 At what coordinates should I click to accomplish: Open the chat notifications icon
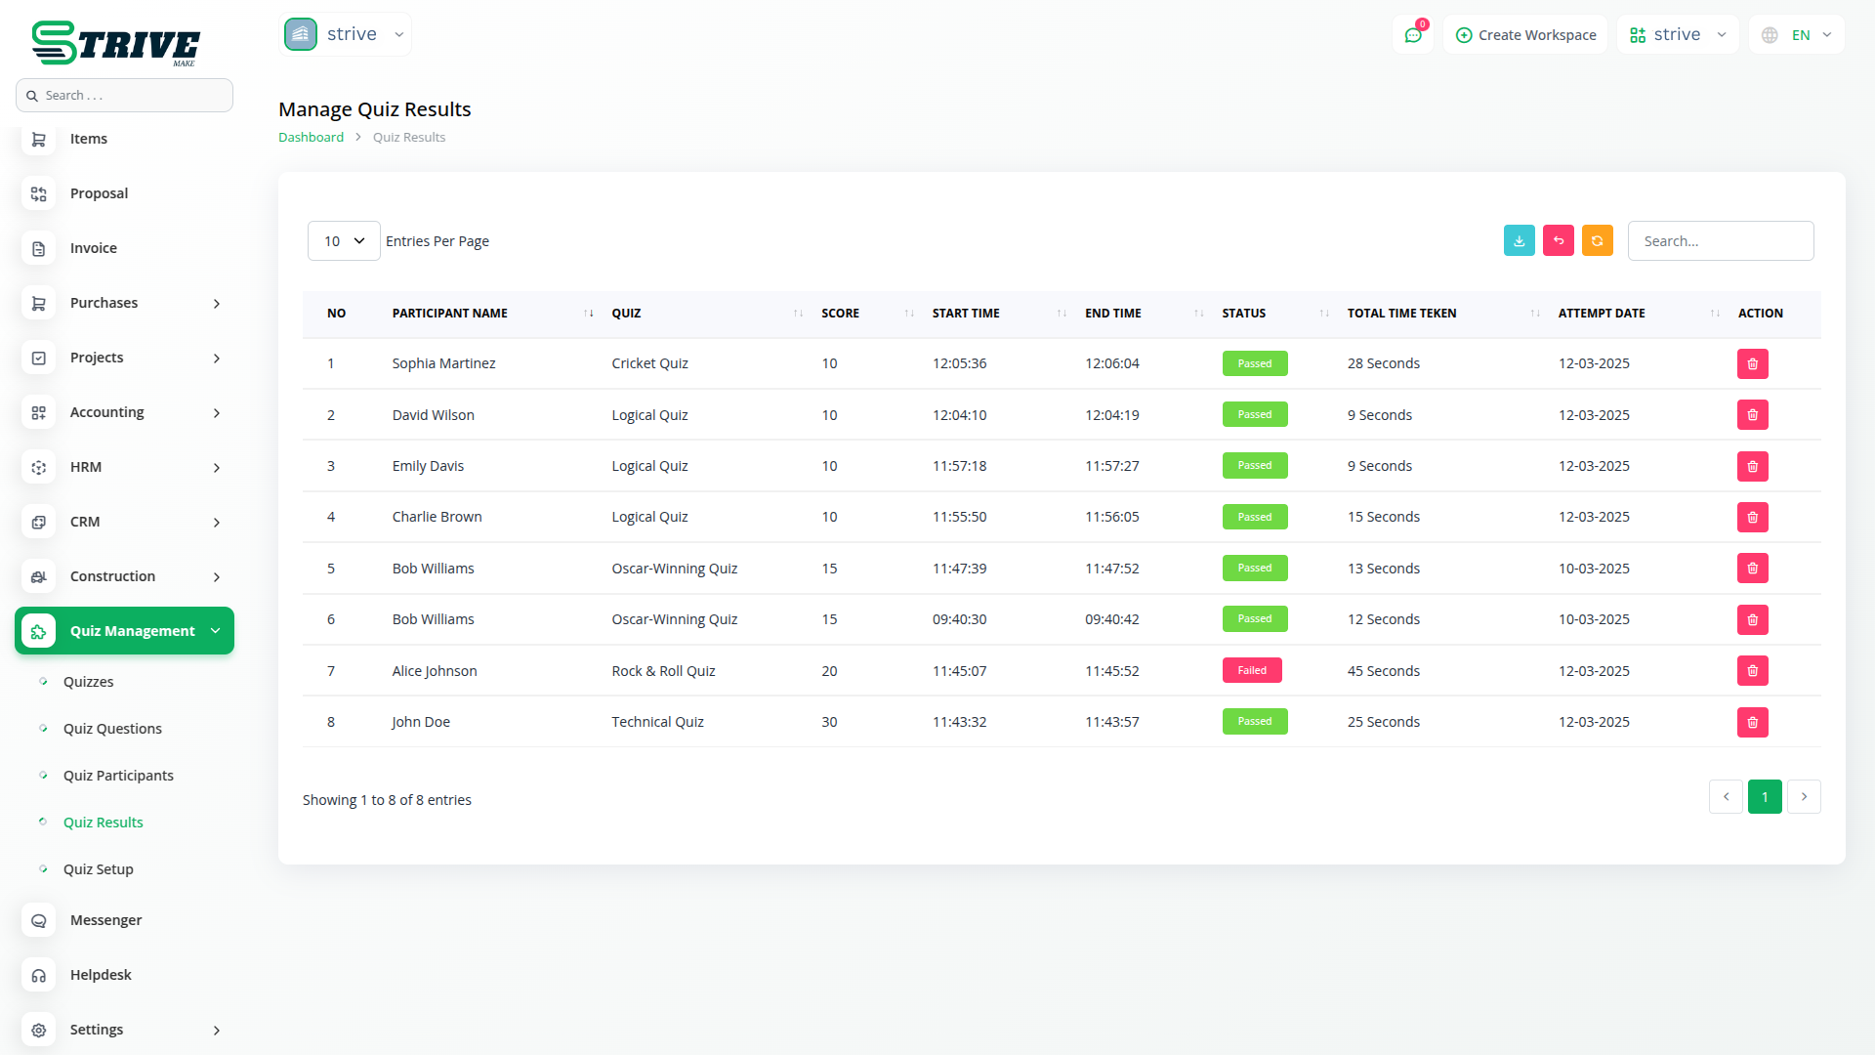pyautogui.click(x=1412, y=35)
